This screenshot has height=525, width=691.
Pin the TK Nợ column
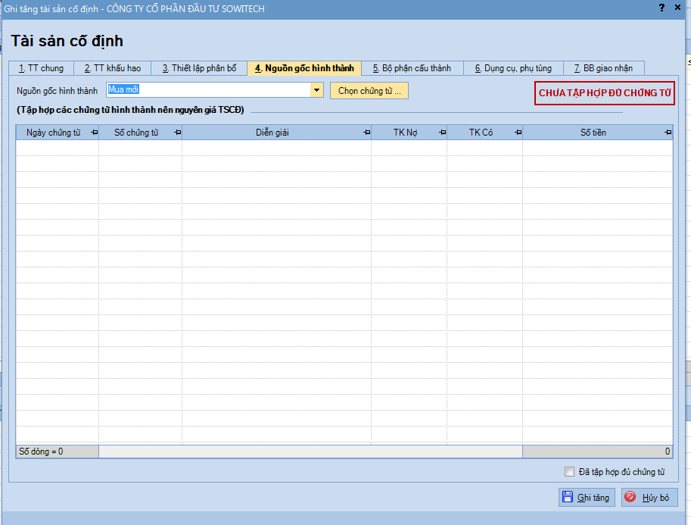pos(442,133)
